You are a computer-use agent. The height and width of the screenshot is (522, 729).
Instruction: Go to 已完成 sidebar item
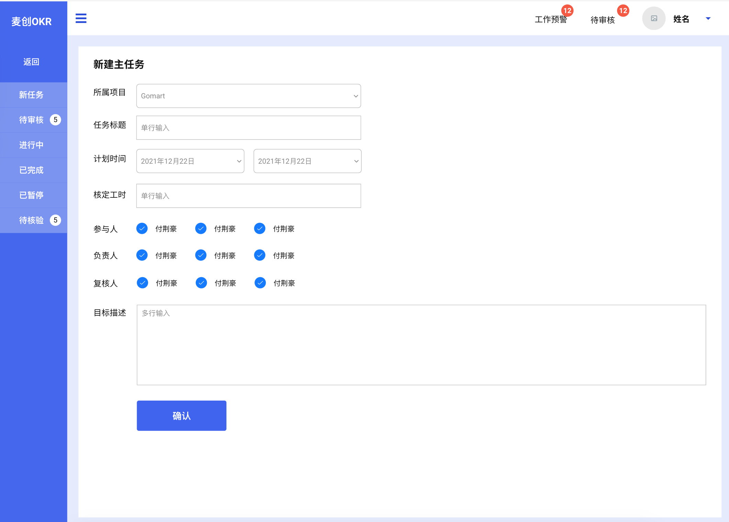(x=31, y=170)
